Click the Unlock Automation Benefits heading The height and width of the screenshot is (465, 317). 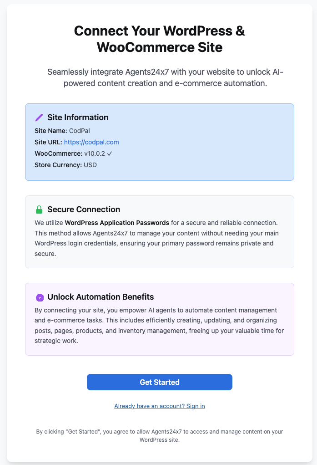[x=101, y=297]
